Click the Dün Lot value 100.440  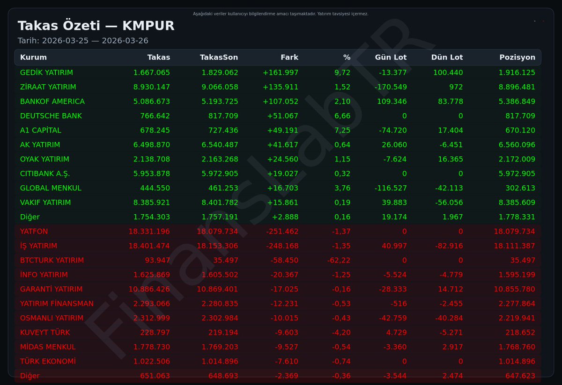click(448, 73)
